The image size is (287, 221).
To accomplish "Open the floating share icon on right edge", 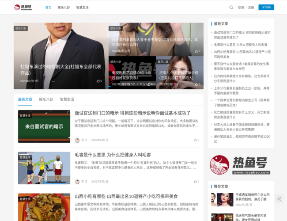I will [279, 199].
